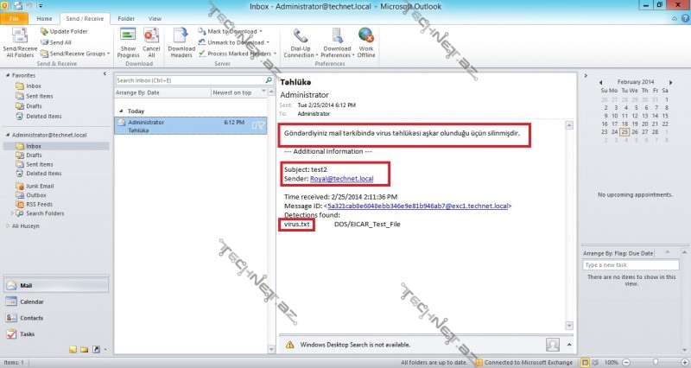The width and height of the screenshot is (691, 368).
Task: Click the Shortcuts icon below navigation
Action: tap(96, 350)
